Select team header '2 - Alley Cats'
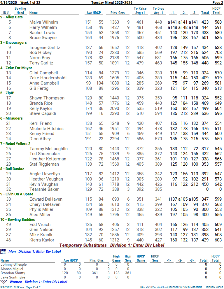 click(11, 17)
